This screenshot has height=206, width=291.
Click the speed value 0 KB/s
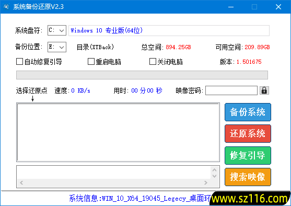[x=81, y=90]
